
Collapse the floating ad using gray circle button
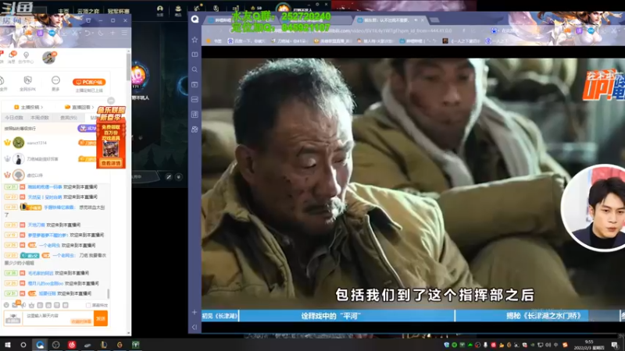coord(111,101)
